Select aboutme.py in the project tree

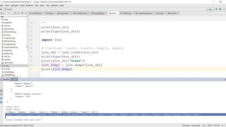click(x=9, y=29)
